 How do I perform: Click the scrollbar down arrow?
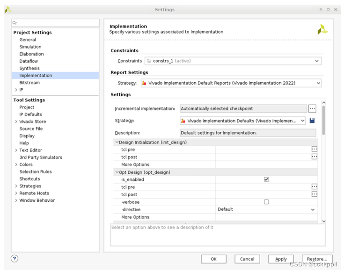(x=323, y=221)
